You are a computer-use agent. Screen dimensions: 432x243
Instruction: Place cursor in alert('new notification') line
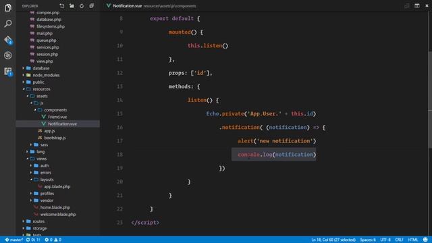[277, 141]
